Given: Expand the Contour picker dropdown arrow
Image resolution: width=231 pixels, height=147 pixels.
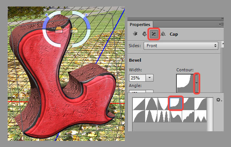Looking at the screenshot, I should pos(196,83).
